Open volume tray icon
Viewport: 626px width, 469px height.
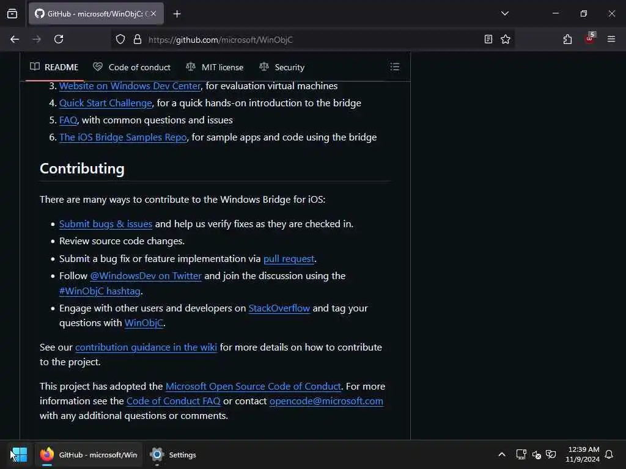click(x=536, y=454)
